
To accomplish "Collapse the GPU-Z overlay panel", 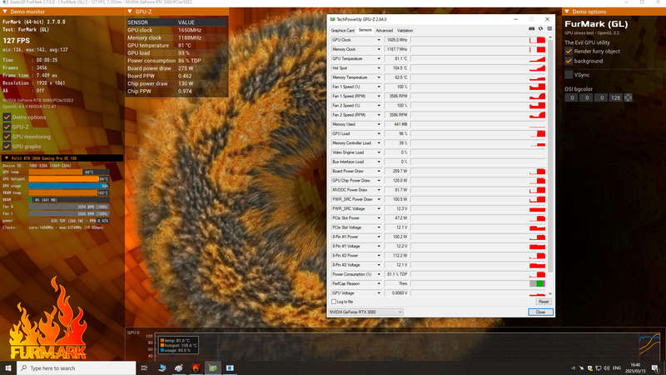I will (130, 12).
